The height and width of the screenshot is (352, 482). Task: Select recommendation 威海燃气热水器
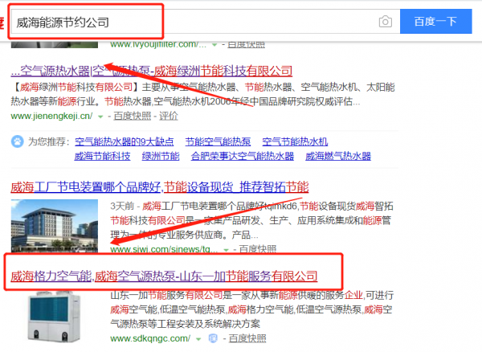point(336,156)
